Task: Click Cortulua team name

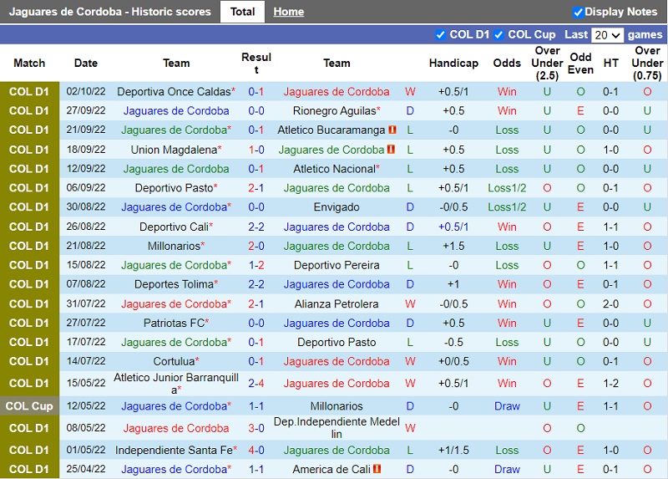Action: tap(176, 361)
